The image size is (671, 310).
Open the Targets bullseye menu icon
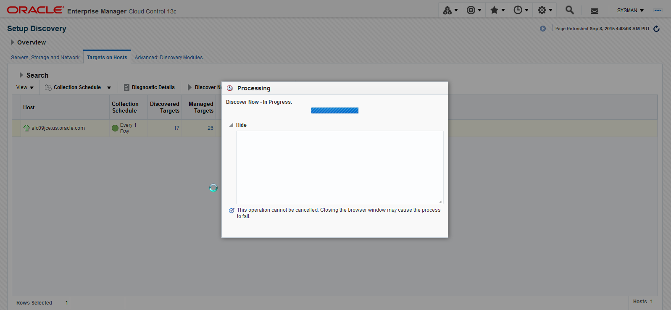pyautogui.click(x=474, y=10)
